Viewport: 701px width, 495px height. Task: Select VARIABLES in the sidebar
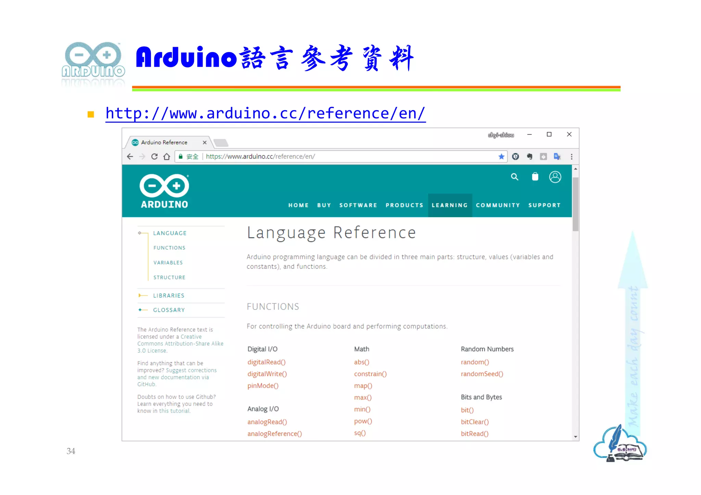168,263
